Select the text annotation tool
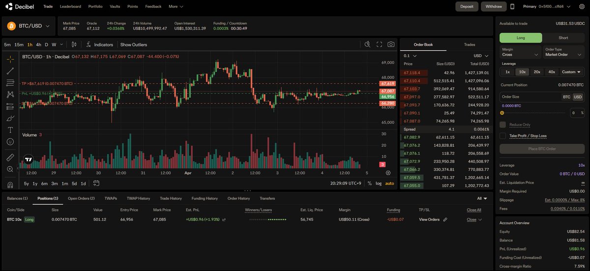This screenshot has width=590, height=271. pos(10,130)
